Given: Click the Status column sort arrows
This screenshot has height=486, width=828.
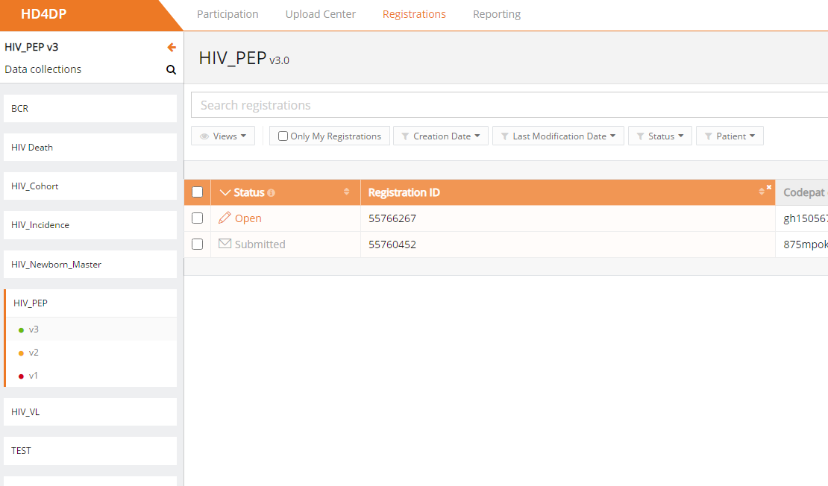Looking at the screenshot, I should tap(346, 192).
